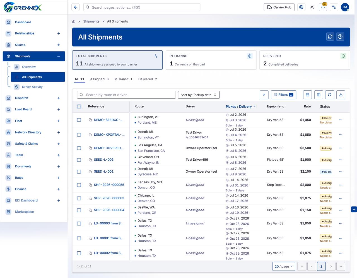
Task: Focus the Search by route or driver field
Action: tap(126, 95)
